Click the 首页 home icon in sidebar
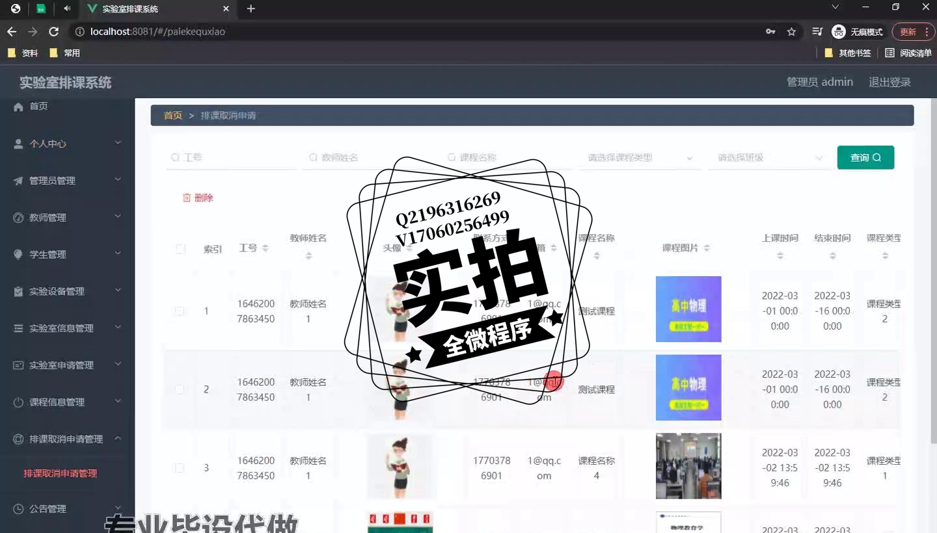This screenshot has height=533, width=937. point(18,106)
